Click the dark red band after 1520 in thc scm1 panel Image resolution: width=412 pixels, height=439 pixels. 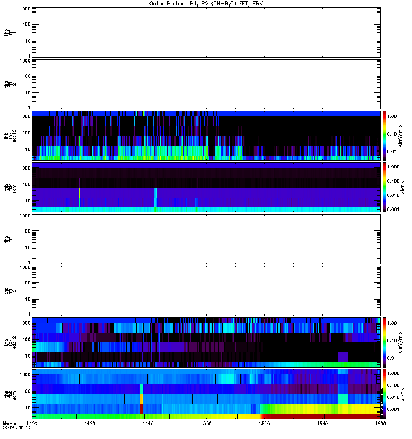click(320, 417)
